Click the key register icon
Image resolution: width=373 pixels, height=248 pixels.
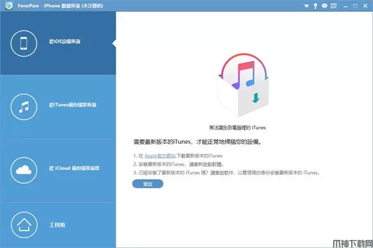click(x=315, y=6)
